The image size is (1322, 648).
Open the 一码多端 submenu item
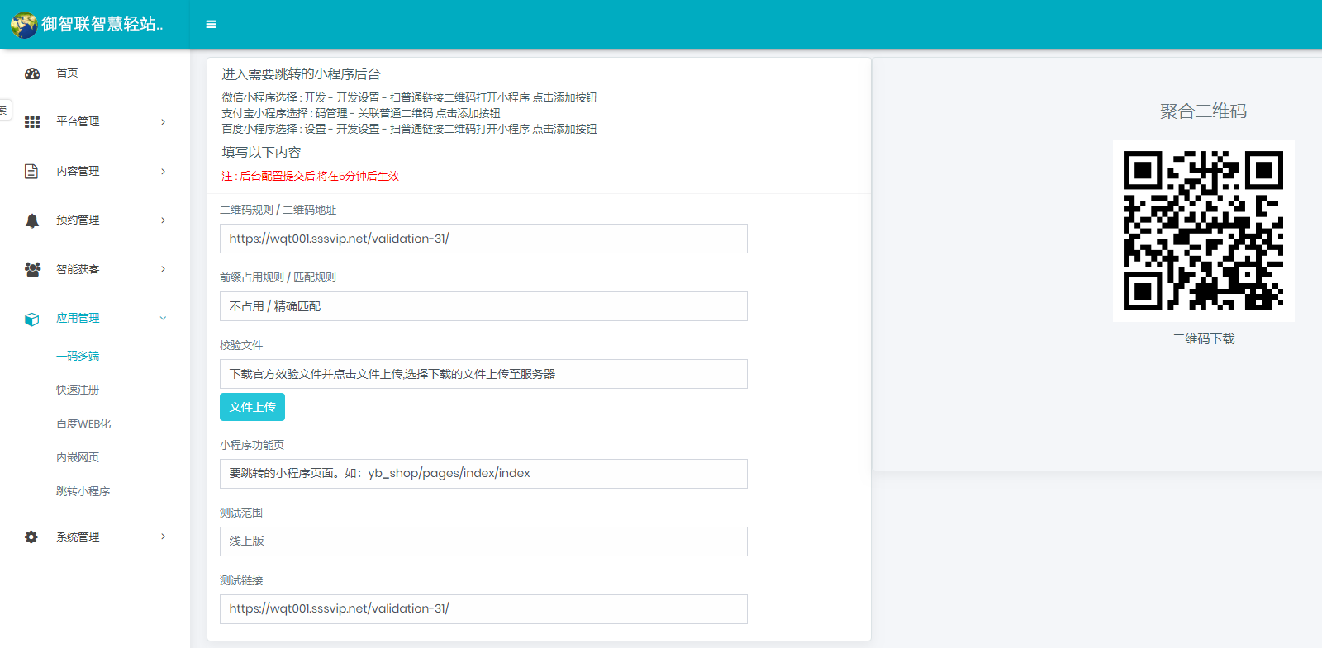click(x=78, y=356)
